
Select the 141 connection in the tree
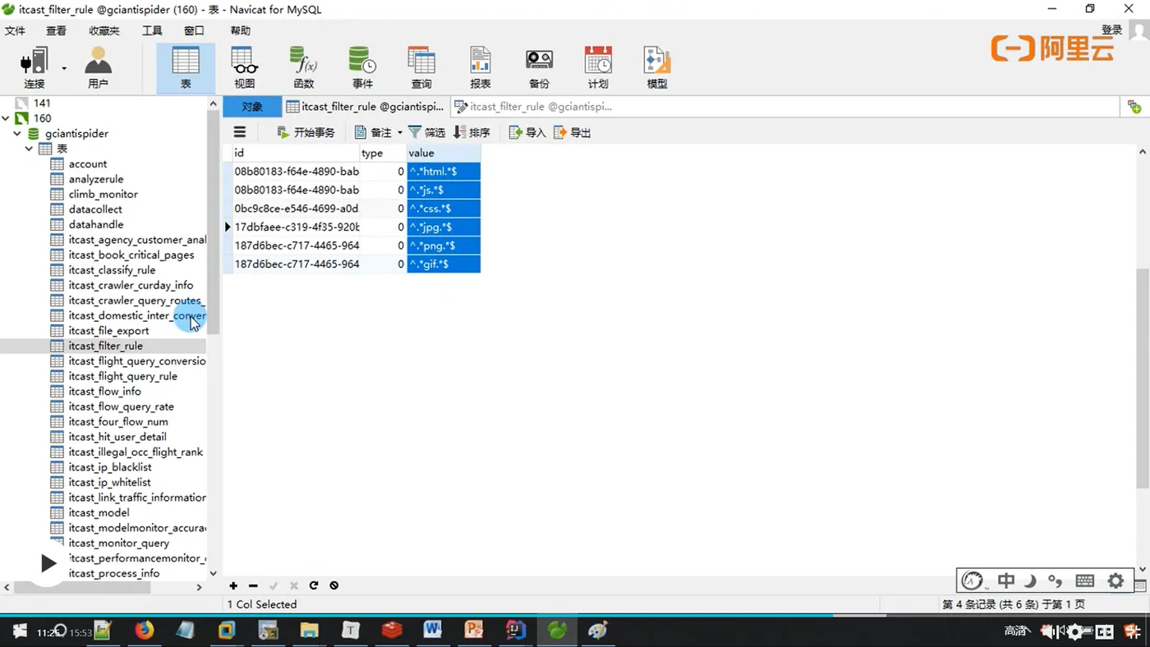(42, 103)
